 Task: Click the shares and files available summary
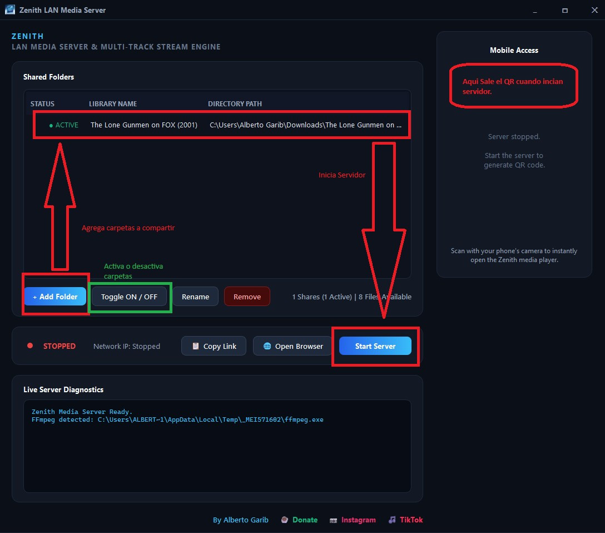pyautogui.click(x=351, y=297)
